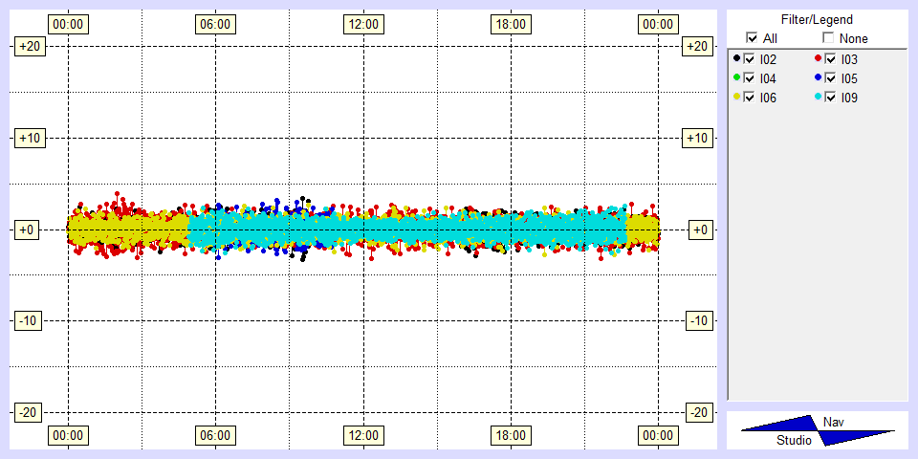Click the green I04 legend dot

point(736,77)
